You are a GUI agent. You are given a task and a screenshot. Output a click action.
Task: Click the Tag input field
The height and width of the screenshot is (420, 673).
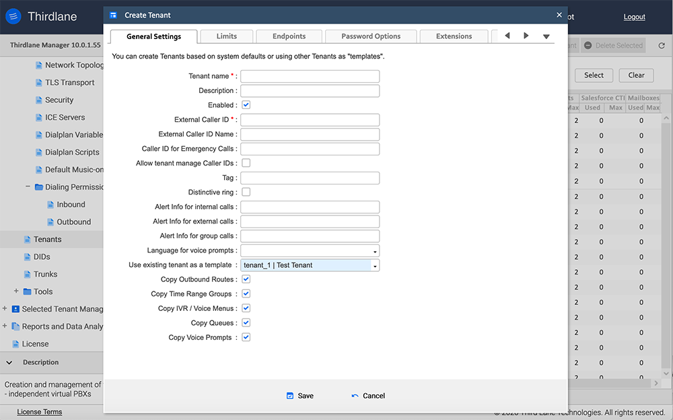click(310, 178)
